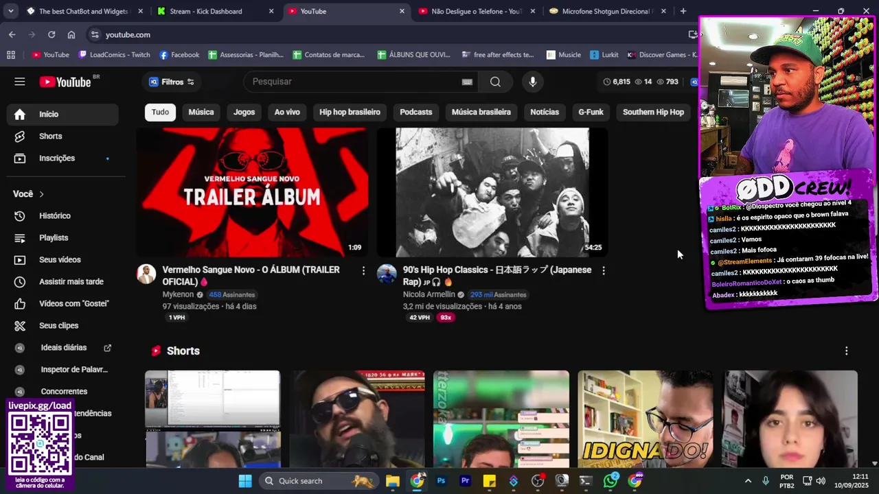Screen dimensions: 879x494
Task: Open the bookmarks apps grid icon
Action: pos(11,55)
